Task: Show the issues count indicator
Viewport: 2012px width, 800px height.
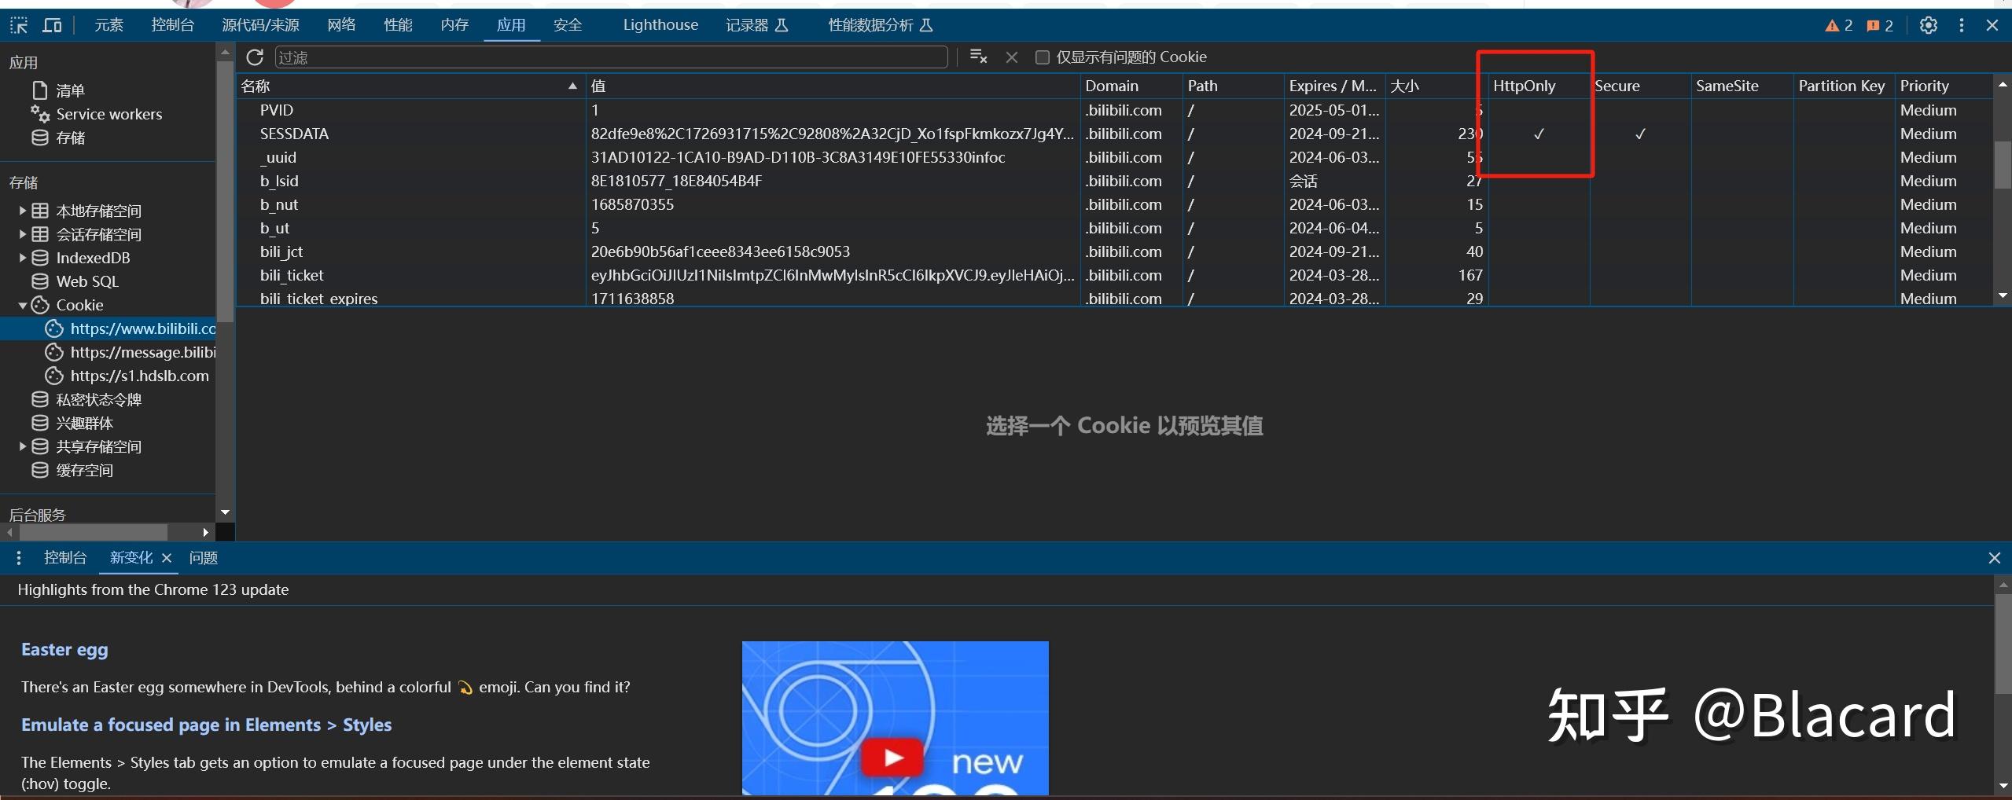Action: (x=1880, y=25)
